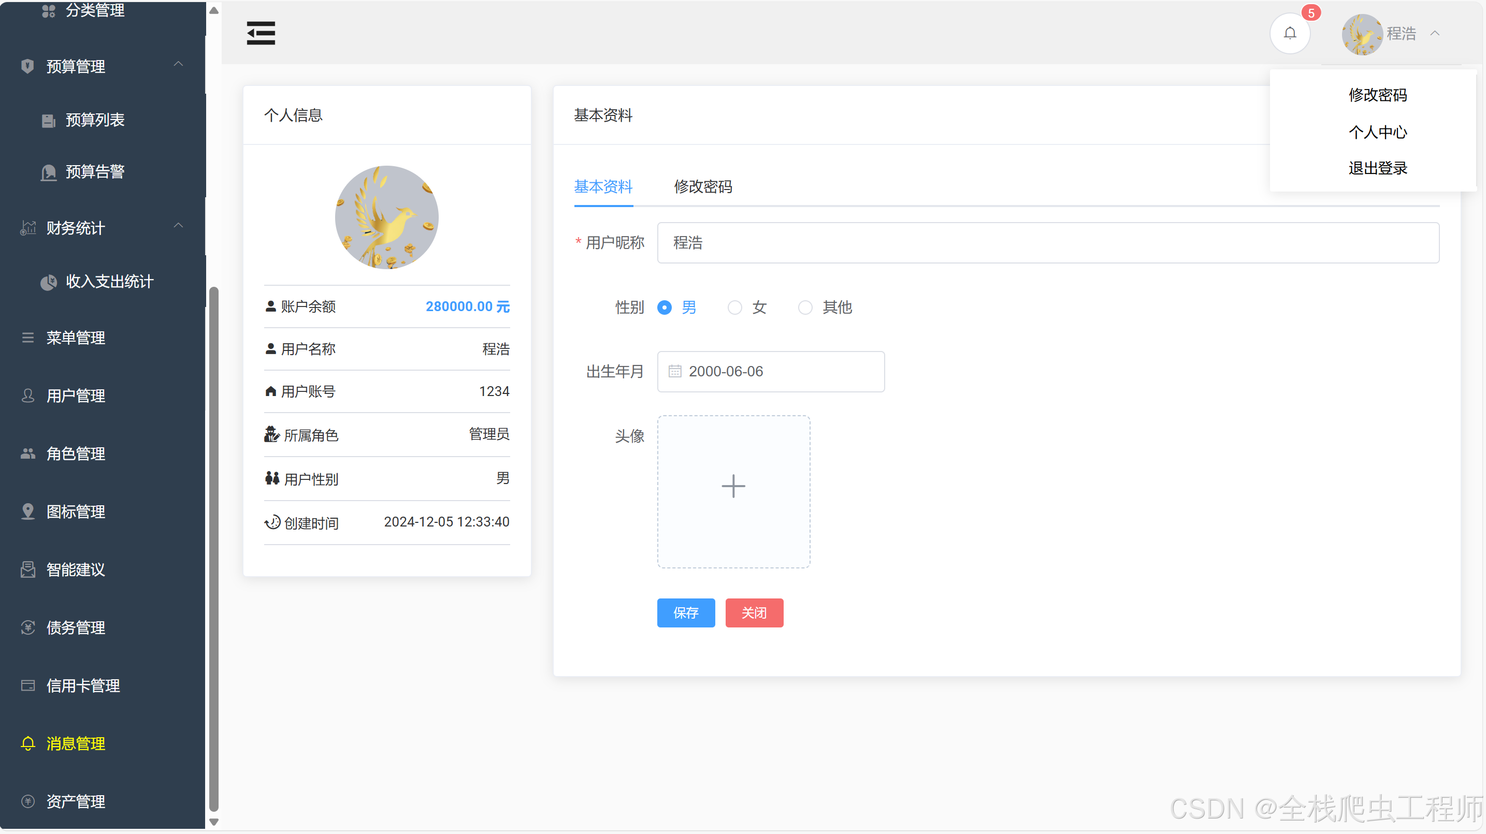Select the 男 gender radio button
Screen dimensions: 1486x834
point(665,308)
